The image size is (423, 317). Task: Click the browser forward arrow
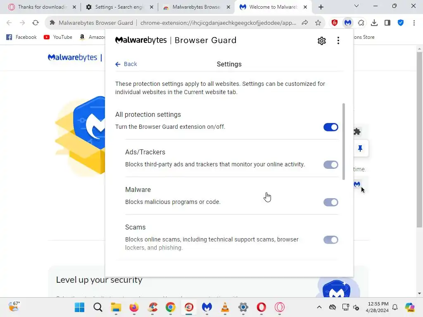(22, 23)
